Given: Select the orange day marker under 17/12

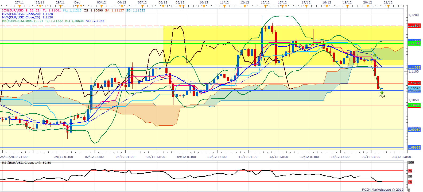Looking at the screenshot, I should pos(306,6).
